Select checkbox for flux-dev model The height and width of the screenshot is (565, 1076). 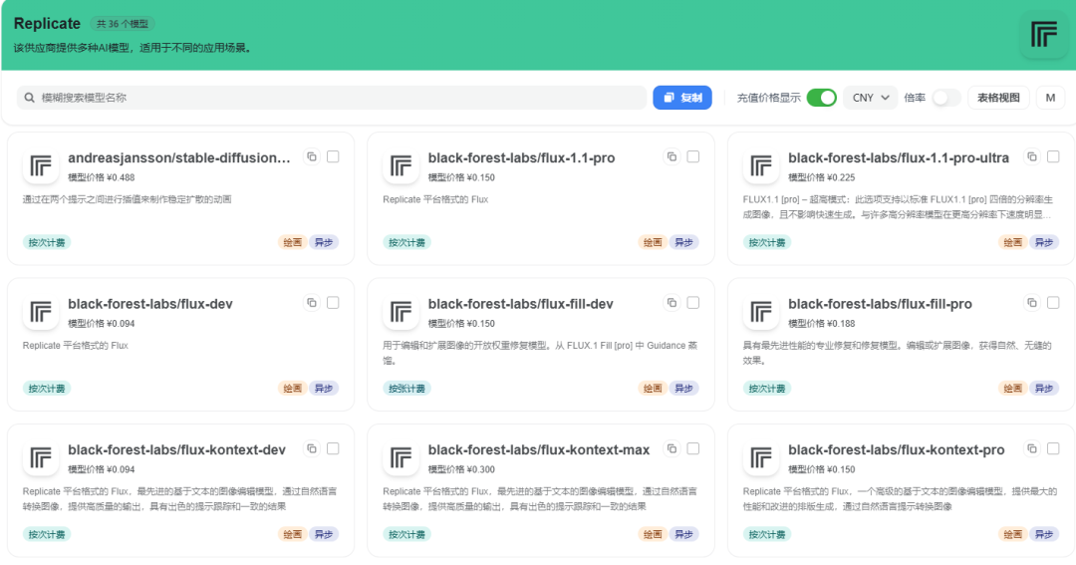(x=333, y=303)
